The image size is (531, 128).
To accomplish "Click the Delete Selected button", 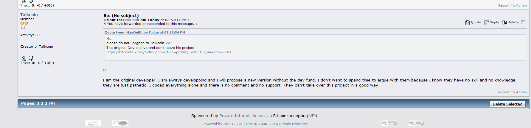I will point(507,104).
